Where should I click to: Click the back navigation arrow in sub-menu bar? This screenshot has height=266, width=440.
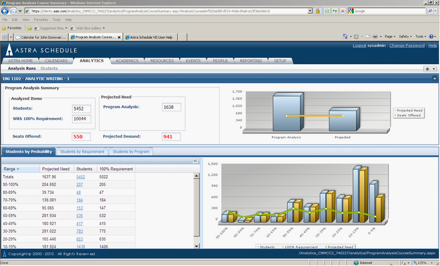click(x=427, y=69)
